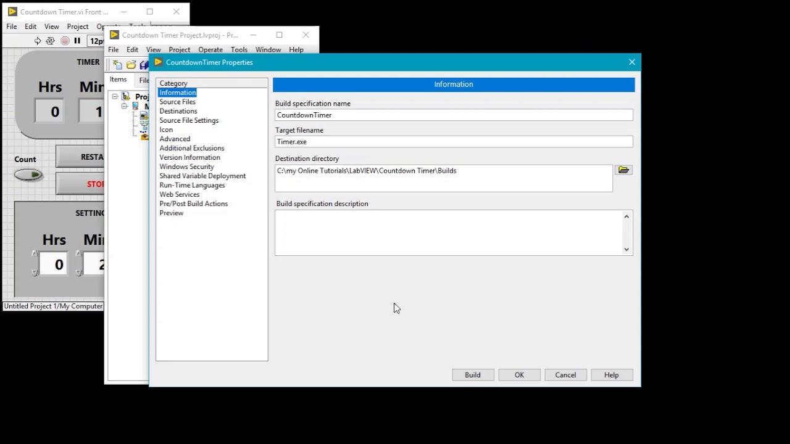The height and width of the screenshot is (444, 790).
Task: Open Help menu in the project window
Action: pos(296,50)
